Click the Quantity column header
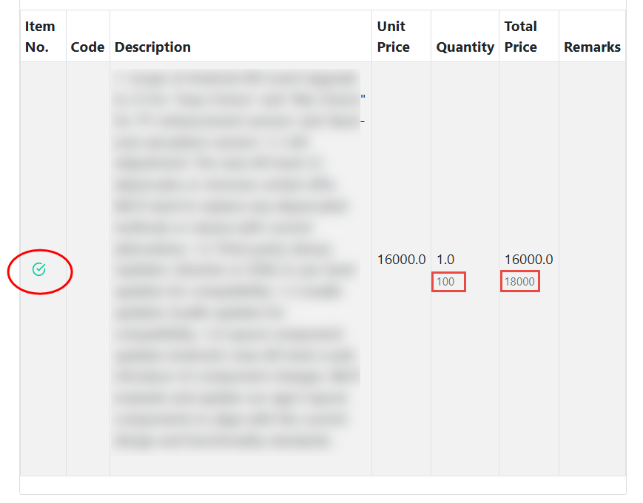 [465, 47]
